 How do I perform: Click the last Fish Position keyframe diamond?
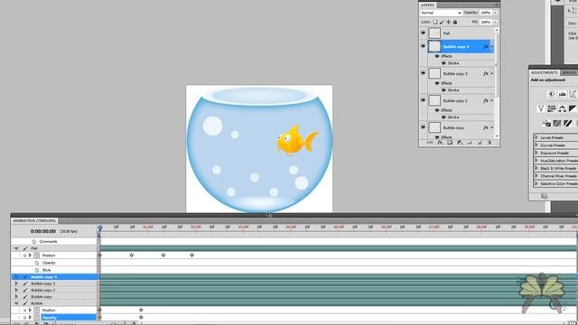click(x=191, y=255)
